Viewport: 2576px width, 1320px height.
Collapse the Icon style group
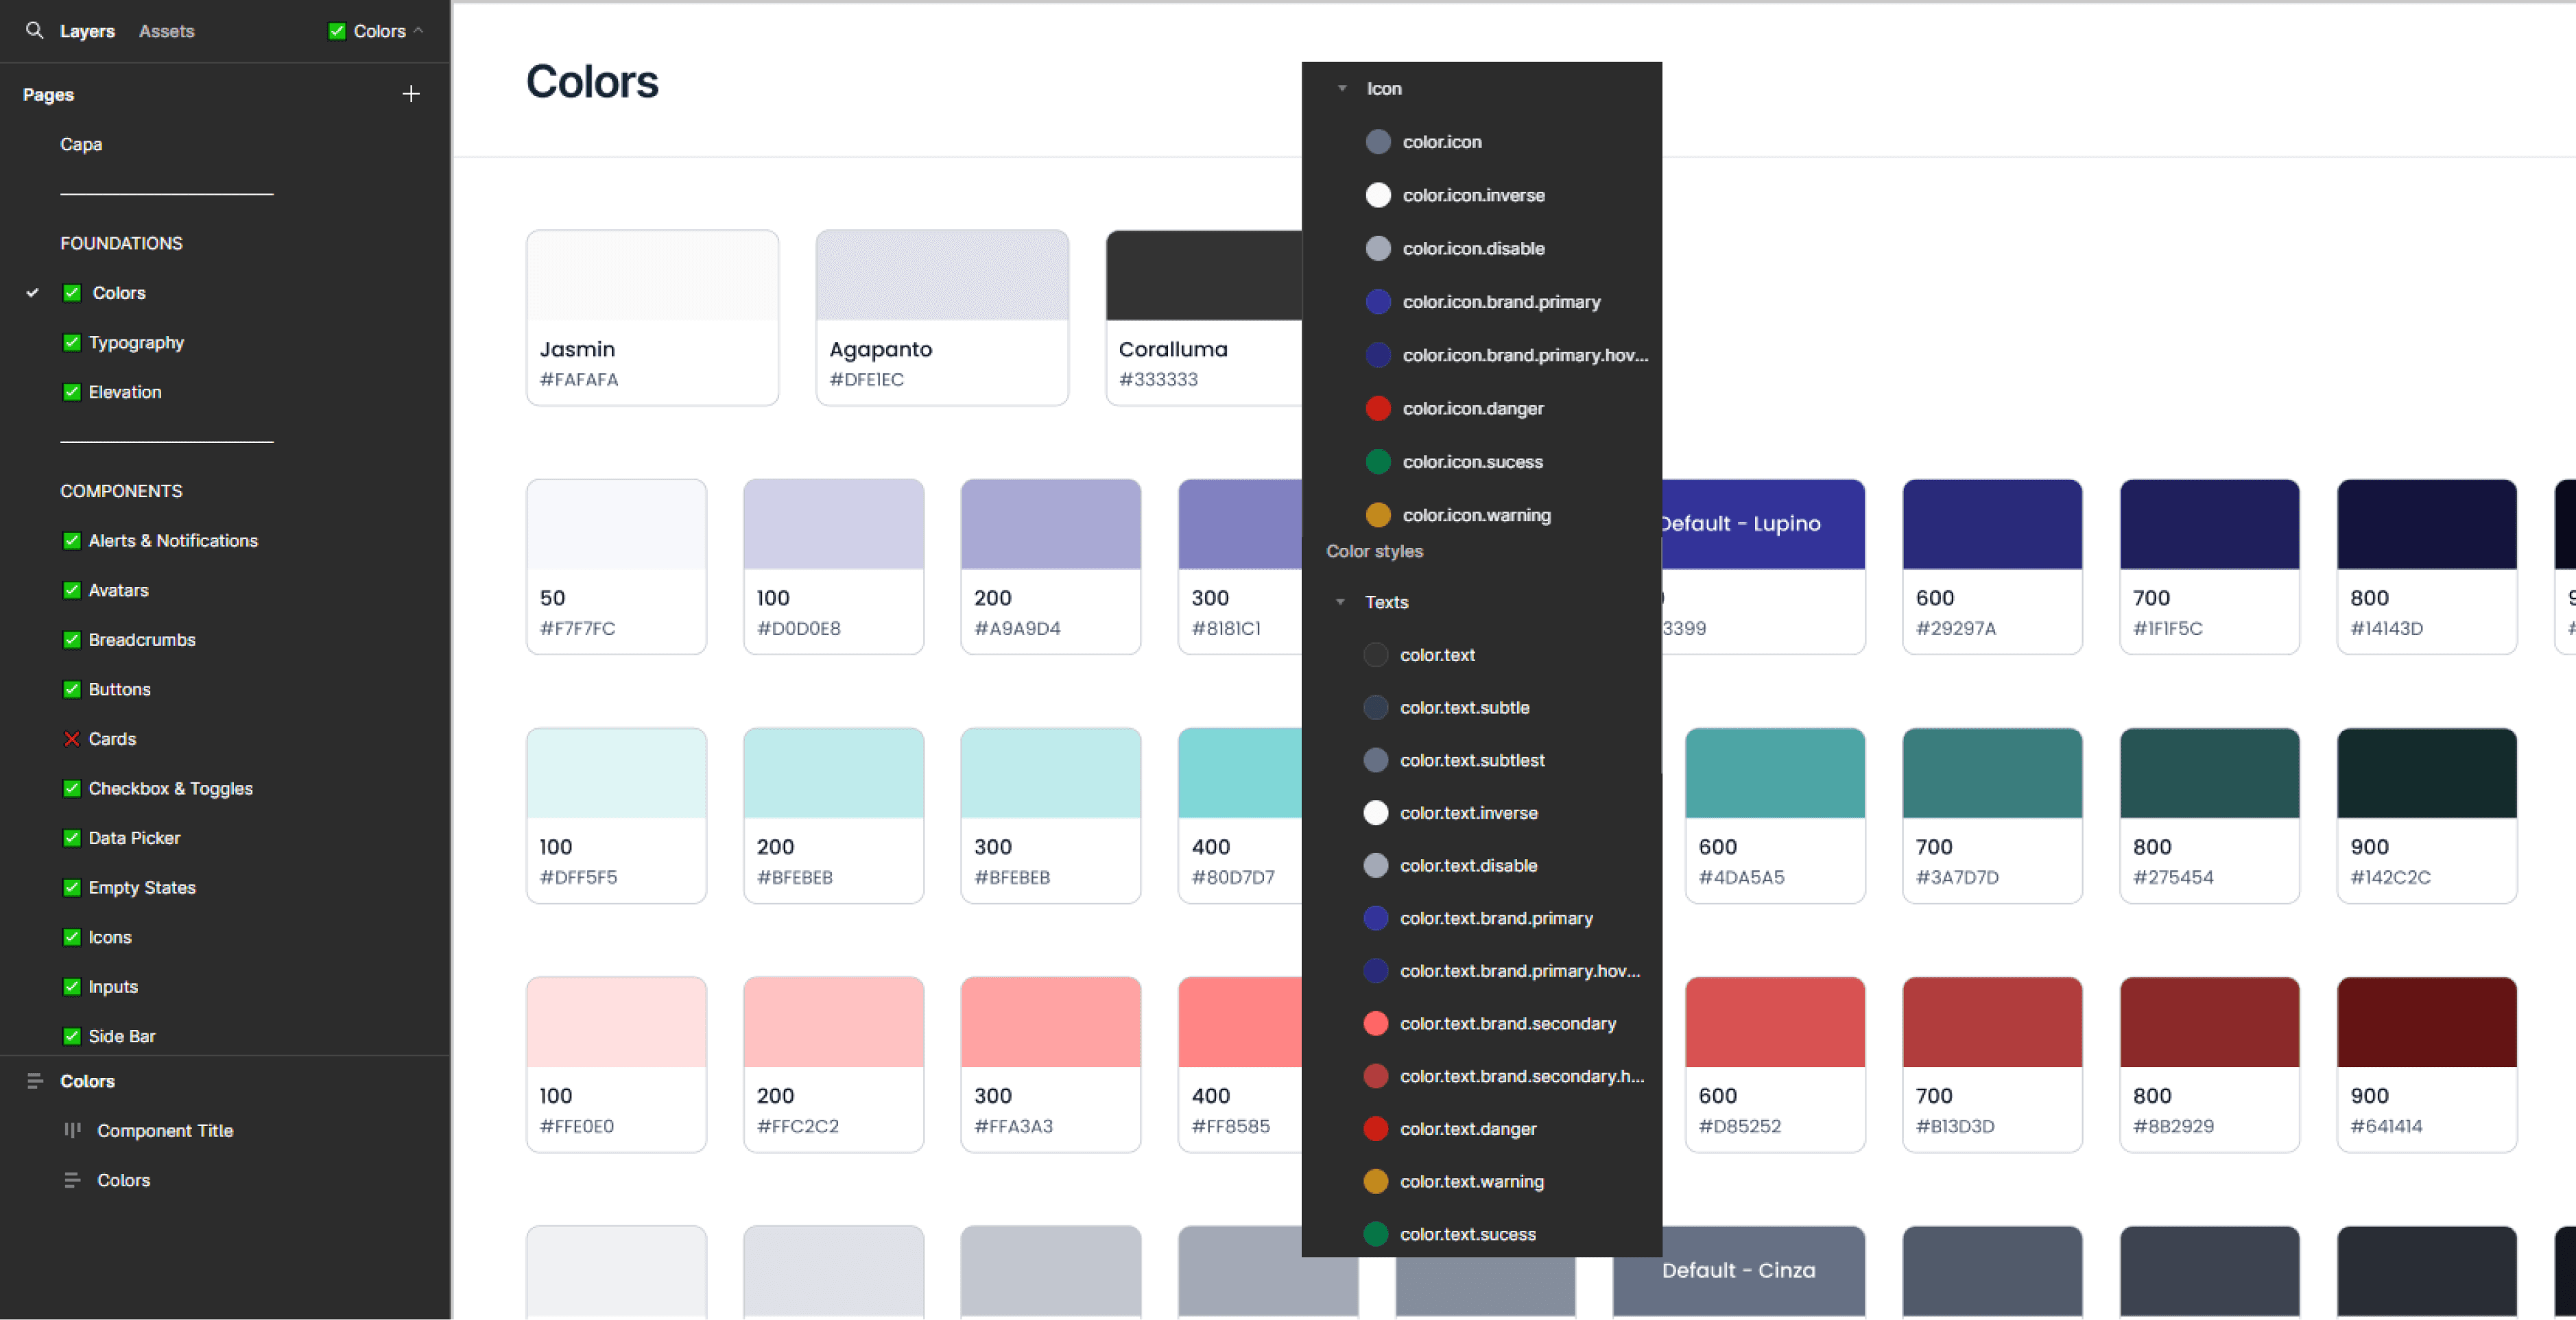pos(1342,89)
